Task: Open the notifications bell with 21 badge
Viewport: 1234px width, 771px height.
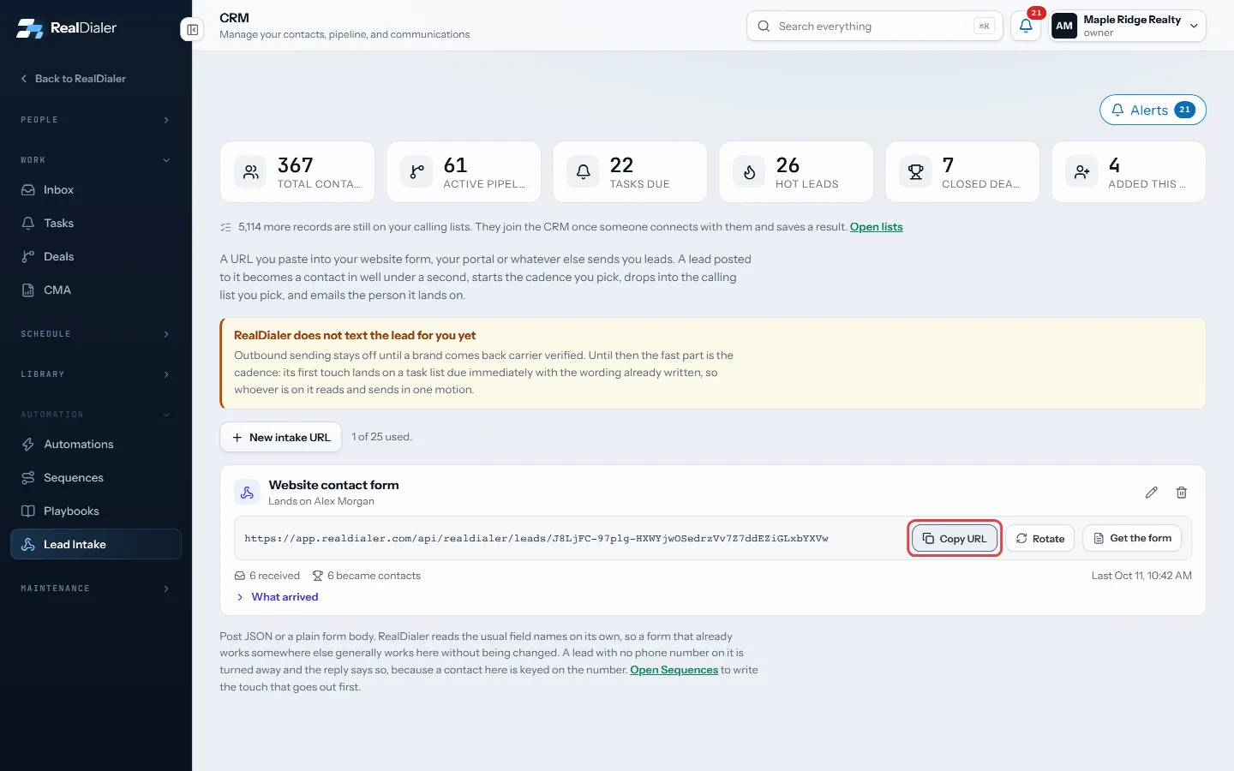Action: click(1026, 26)
